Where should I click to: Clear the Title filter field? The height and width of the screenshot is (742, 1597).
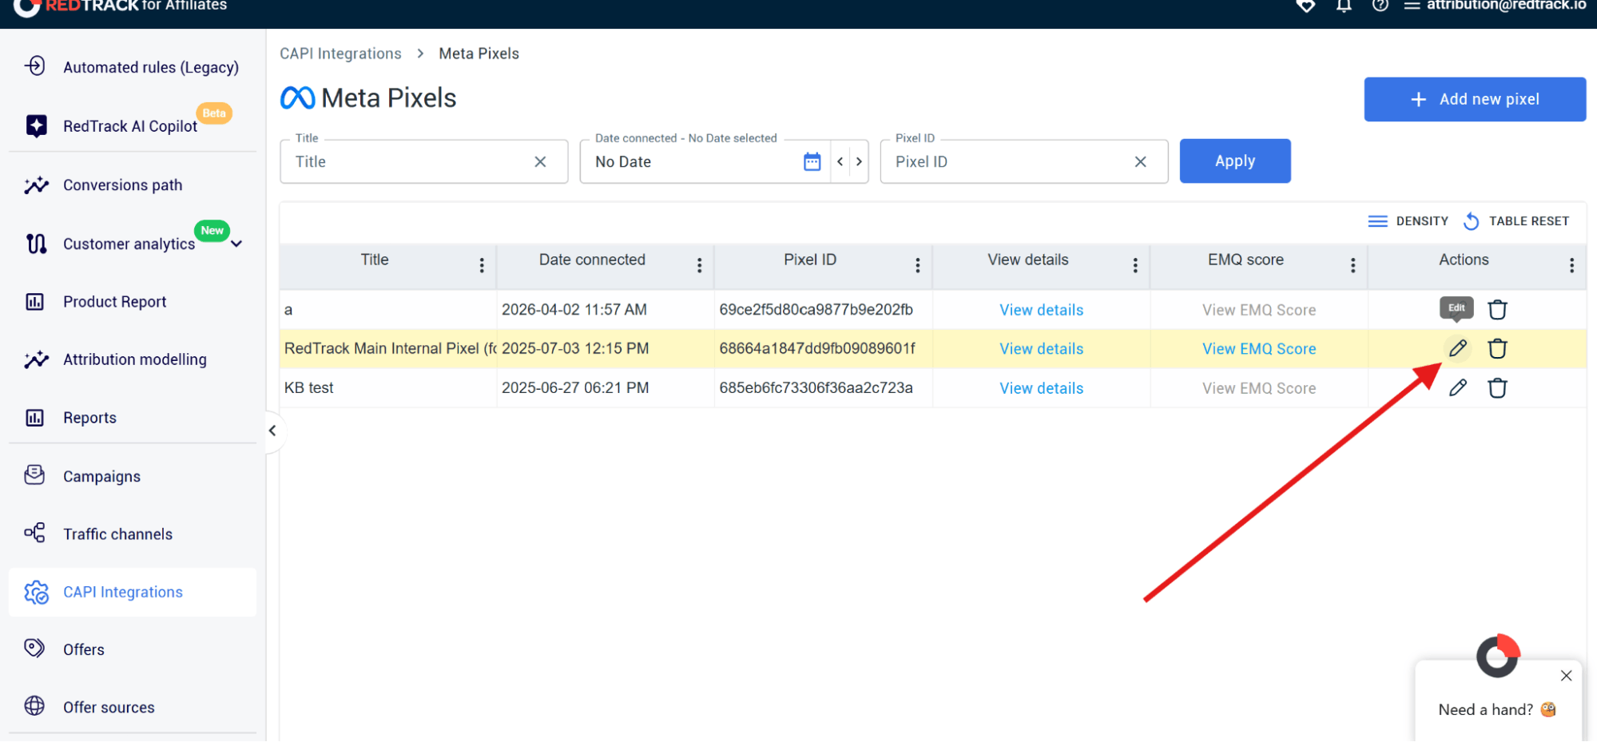point(540,161)
